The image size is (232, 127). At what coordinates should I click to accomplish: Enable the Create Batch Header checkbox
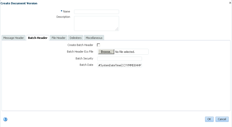[x=98, y=45]
